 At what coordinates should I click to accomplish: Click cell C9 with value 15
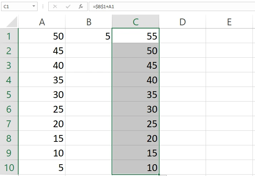point(136,152)
